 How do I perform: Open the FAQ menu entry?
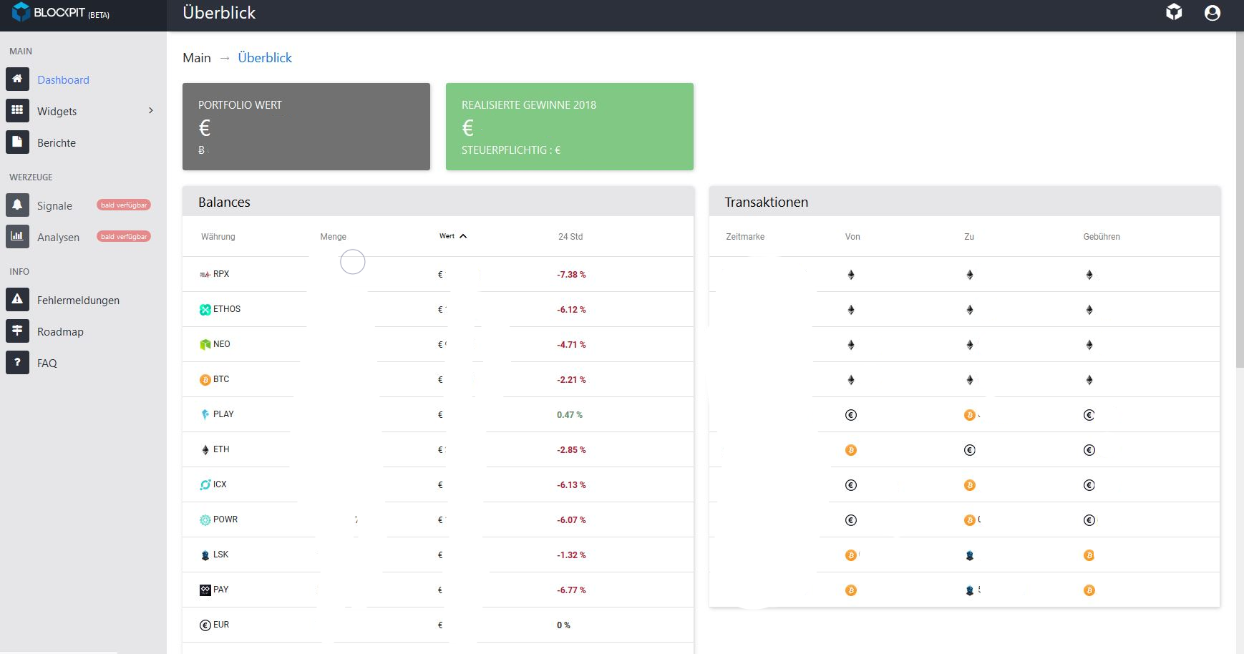(x=47, y=363)
